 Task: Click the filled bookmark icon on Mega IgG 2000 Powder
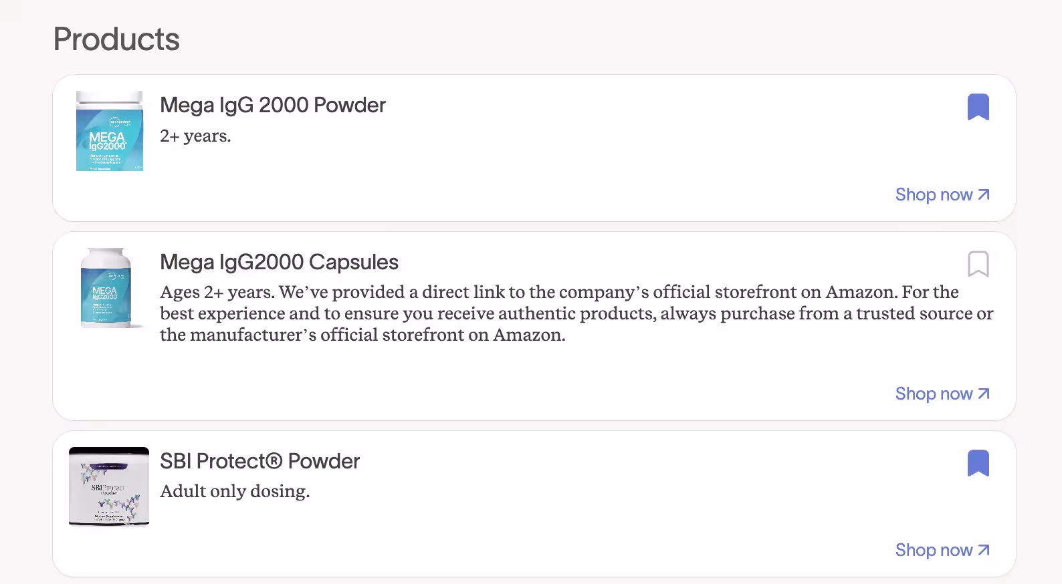(978, 107)
